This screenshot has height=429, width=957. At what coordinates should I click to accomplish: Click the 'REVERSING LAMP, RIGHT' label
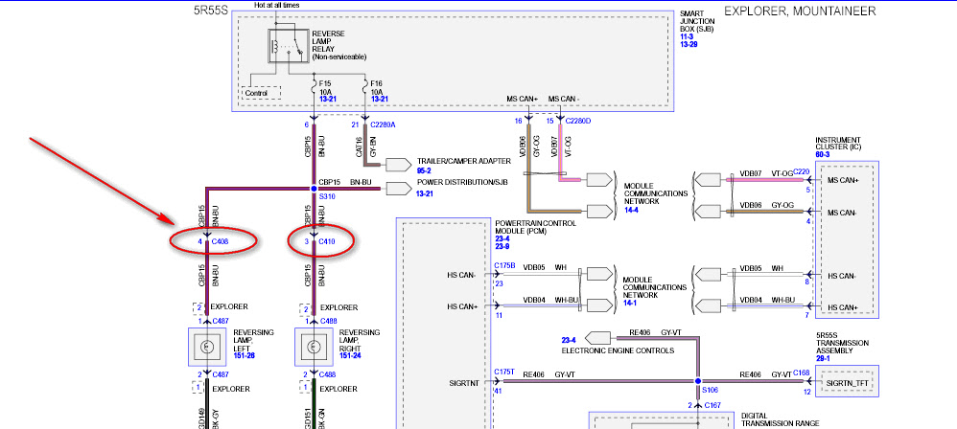point(360,340)
